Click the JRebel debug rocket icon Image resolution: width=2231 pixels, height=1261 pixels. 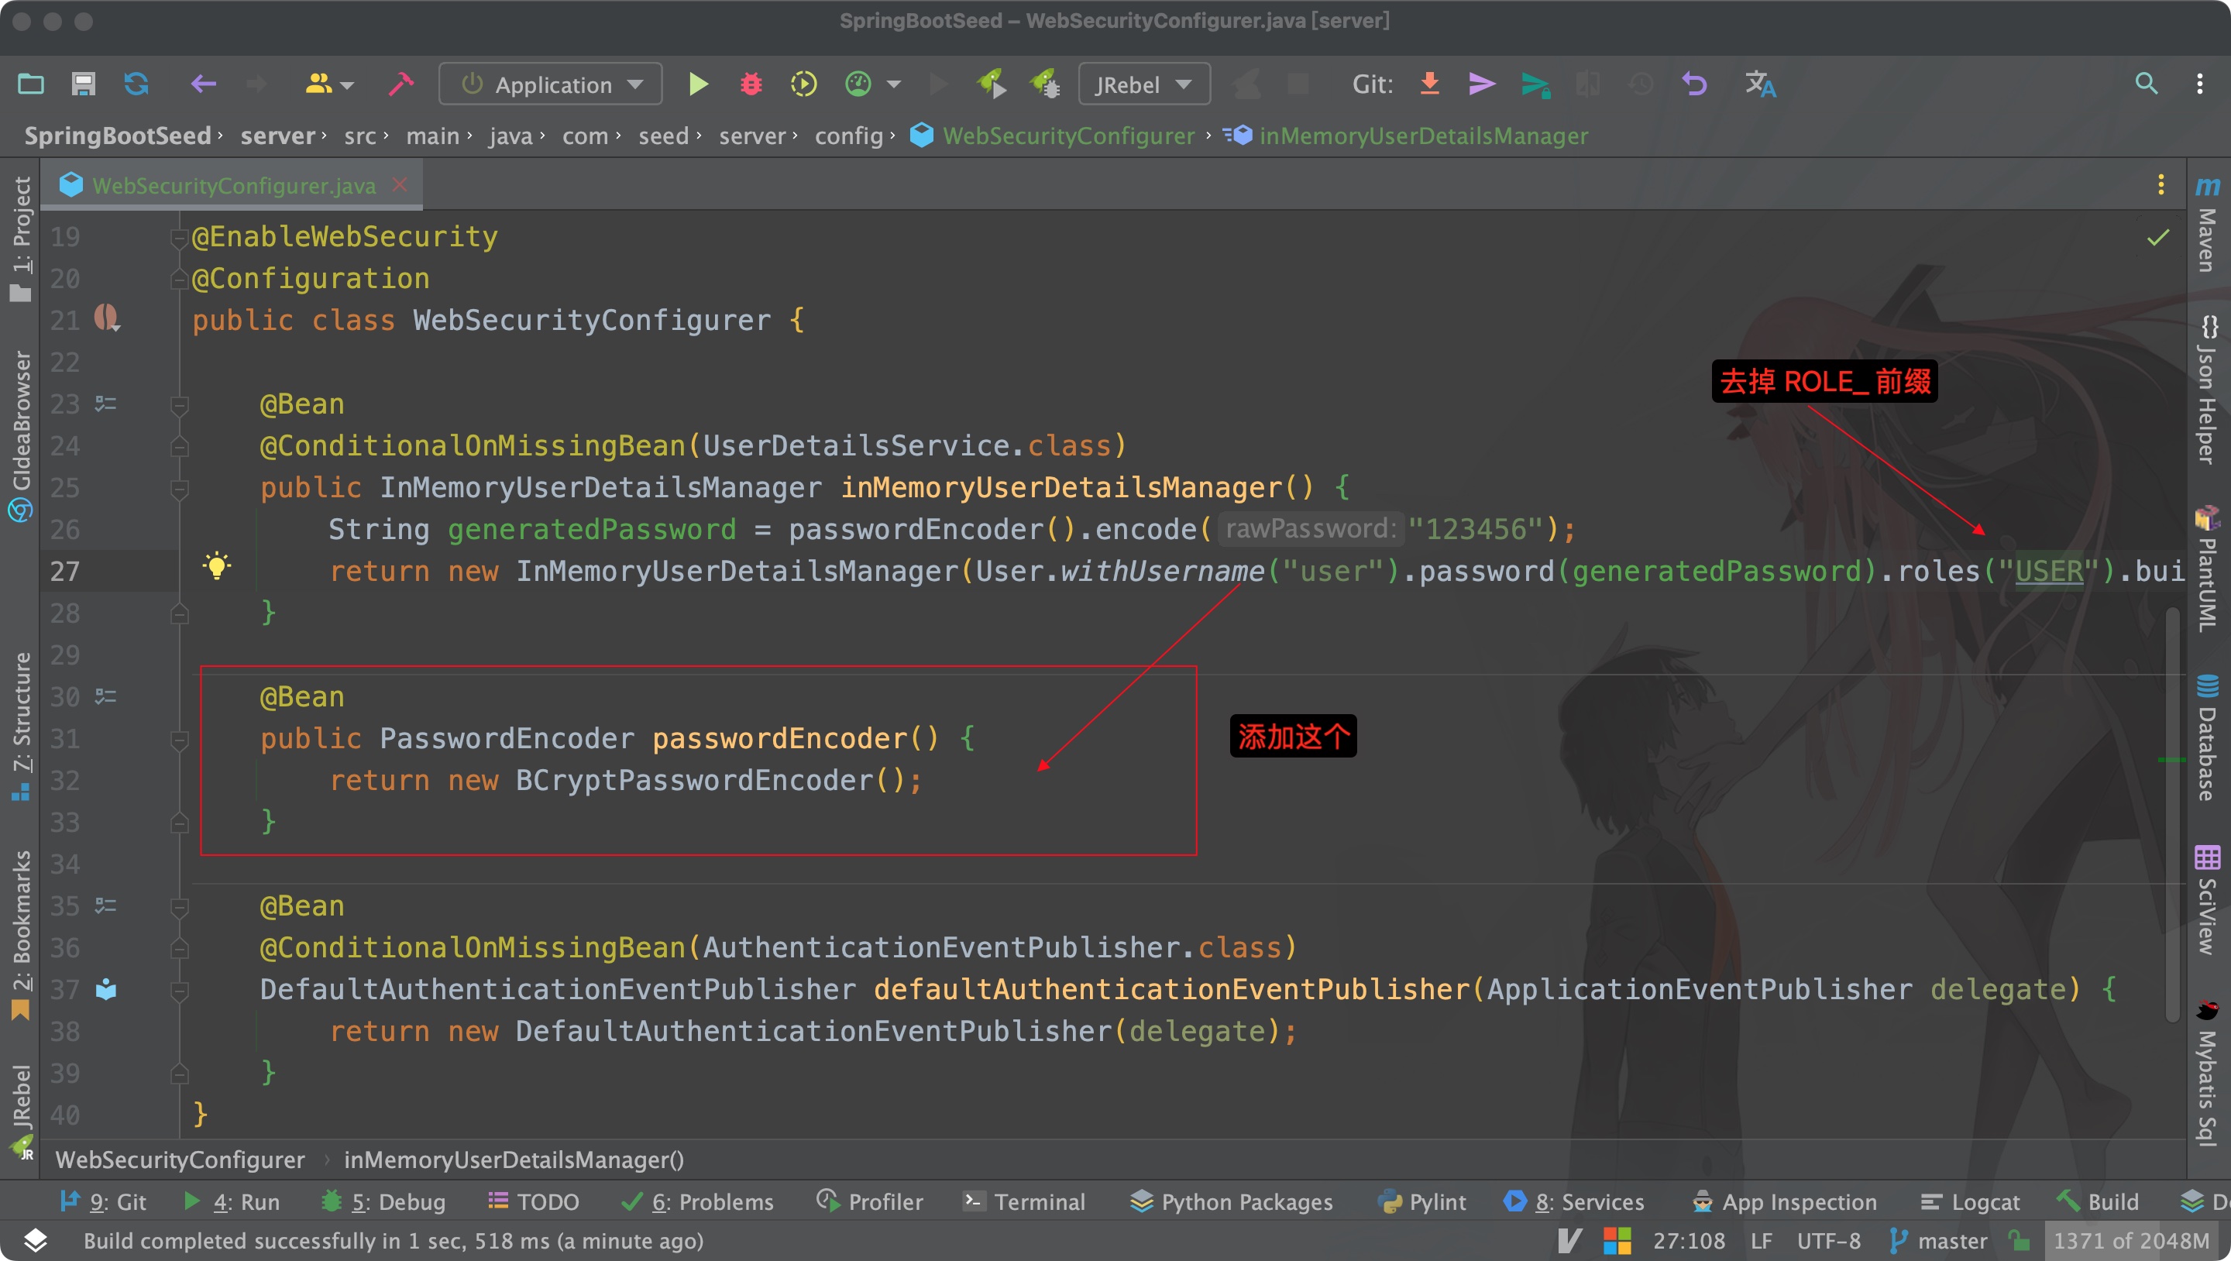click(1045, 84)
